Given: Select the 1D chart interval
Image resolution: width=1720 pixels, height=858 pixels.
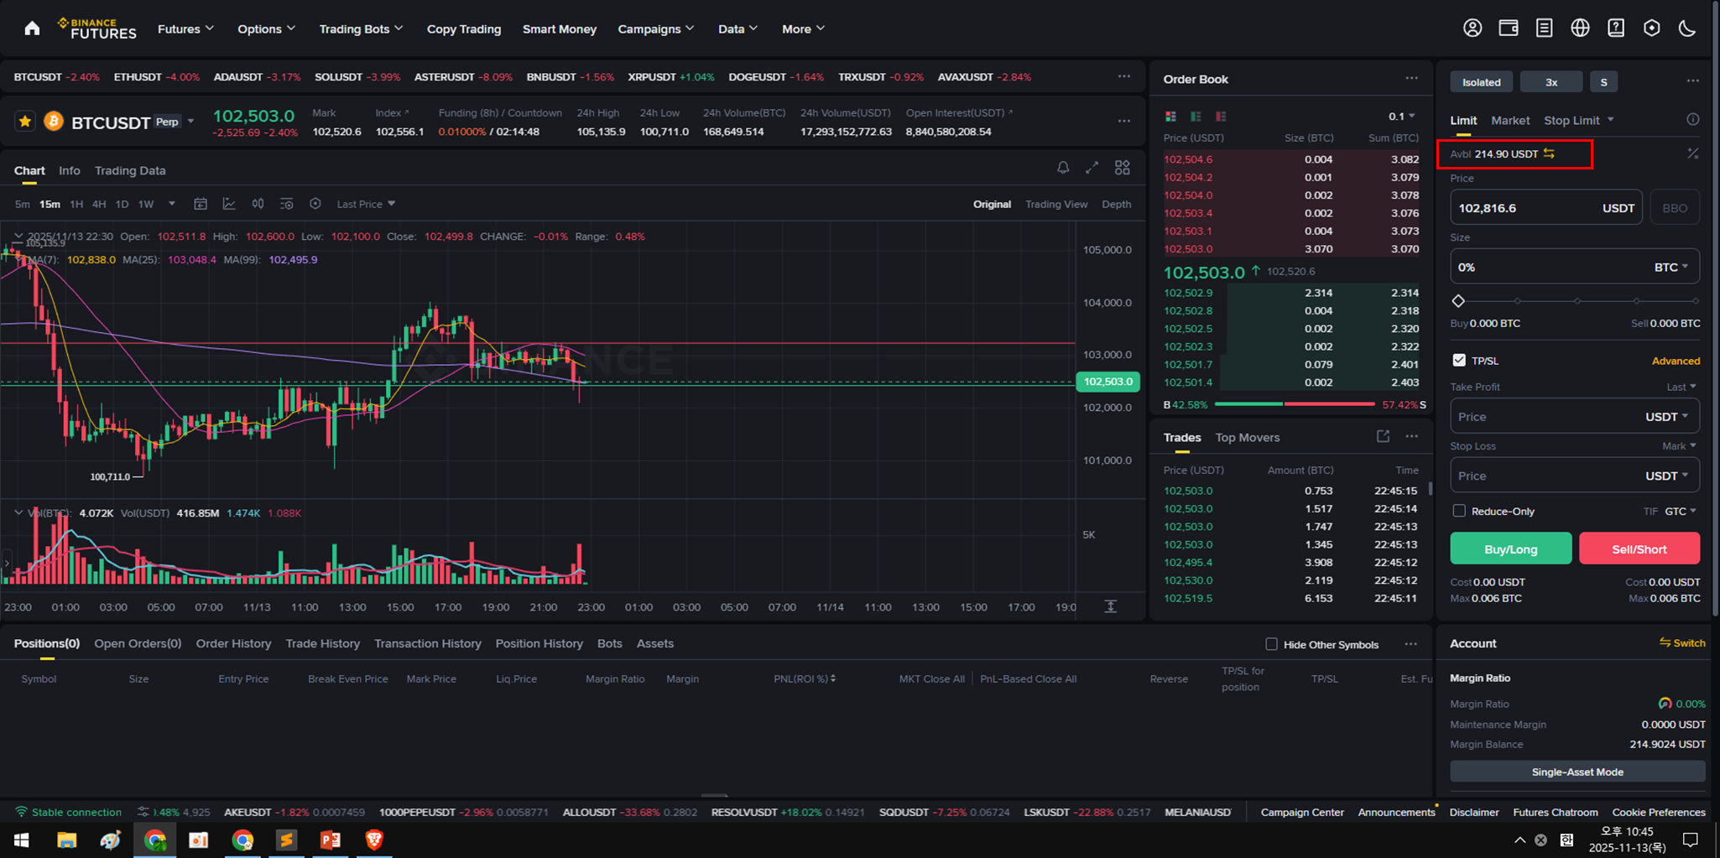Looking at the screenshot, I should pyautogui.click(x=122, y=204).
